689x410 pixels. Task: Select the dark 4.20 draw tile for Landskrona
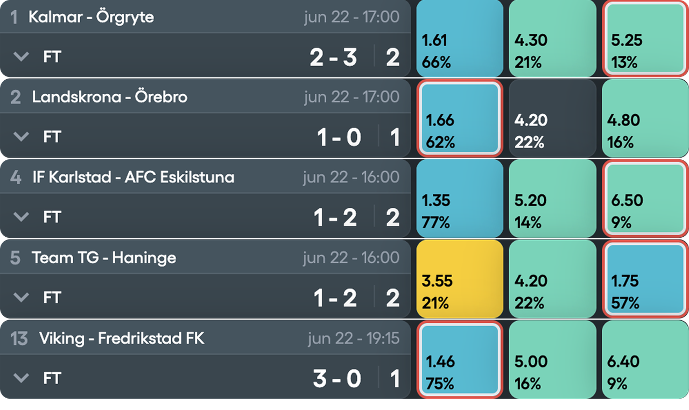coord(553,118)
